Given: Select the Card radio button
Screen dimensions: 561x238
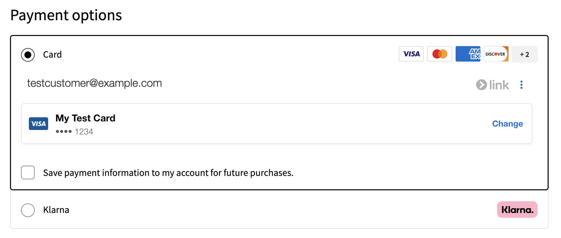Looking at the screenshot, I should tap(28, 55).
